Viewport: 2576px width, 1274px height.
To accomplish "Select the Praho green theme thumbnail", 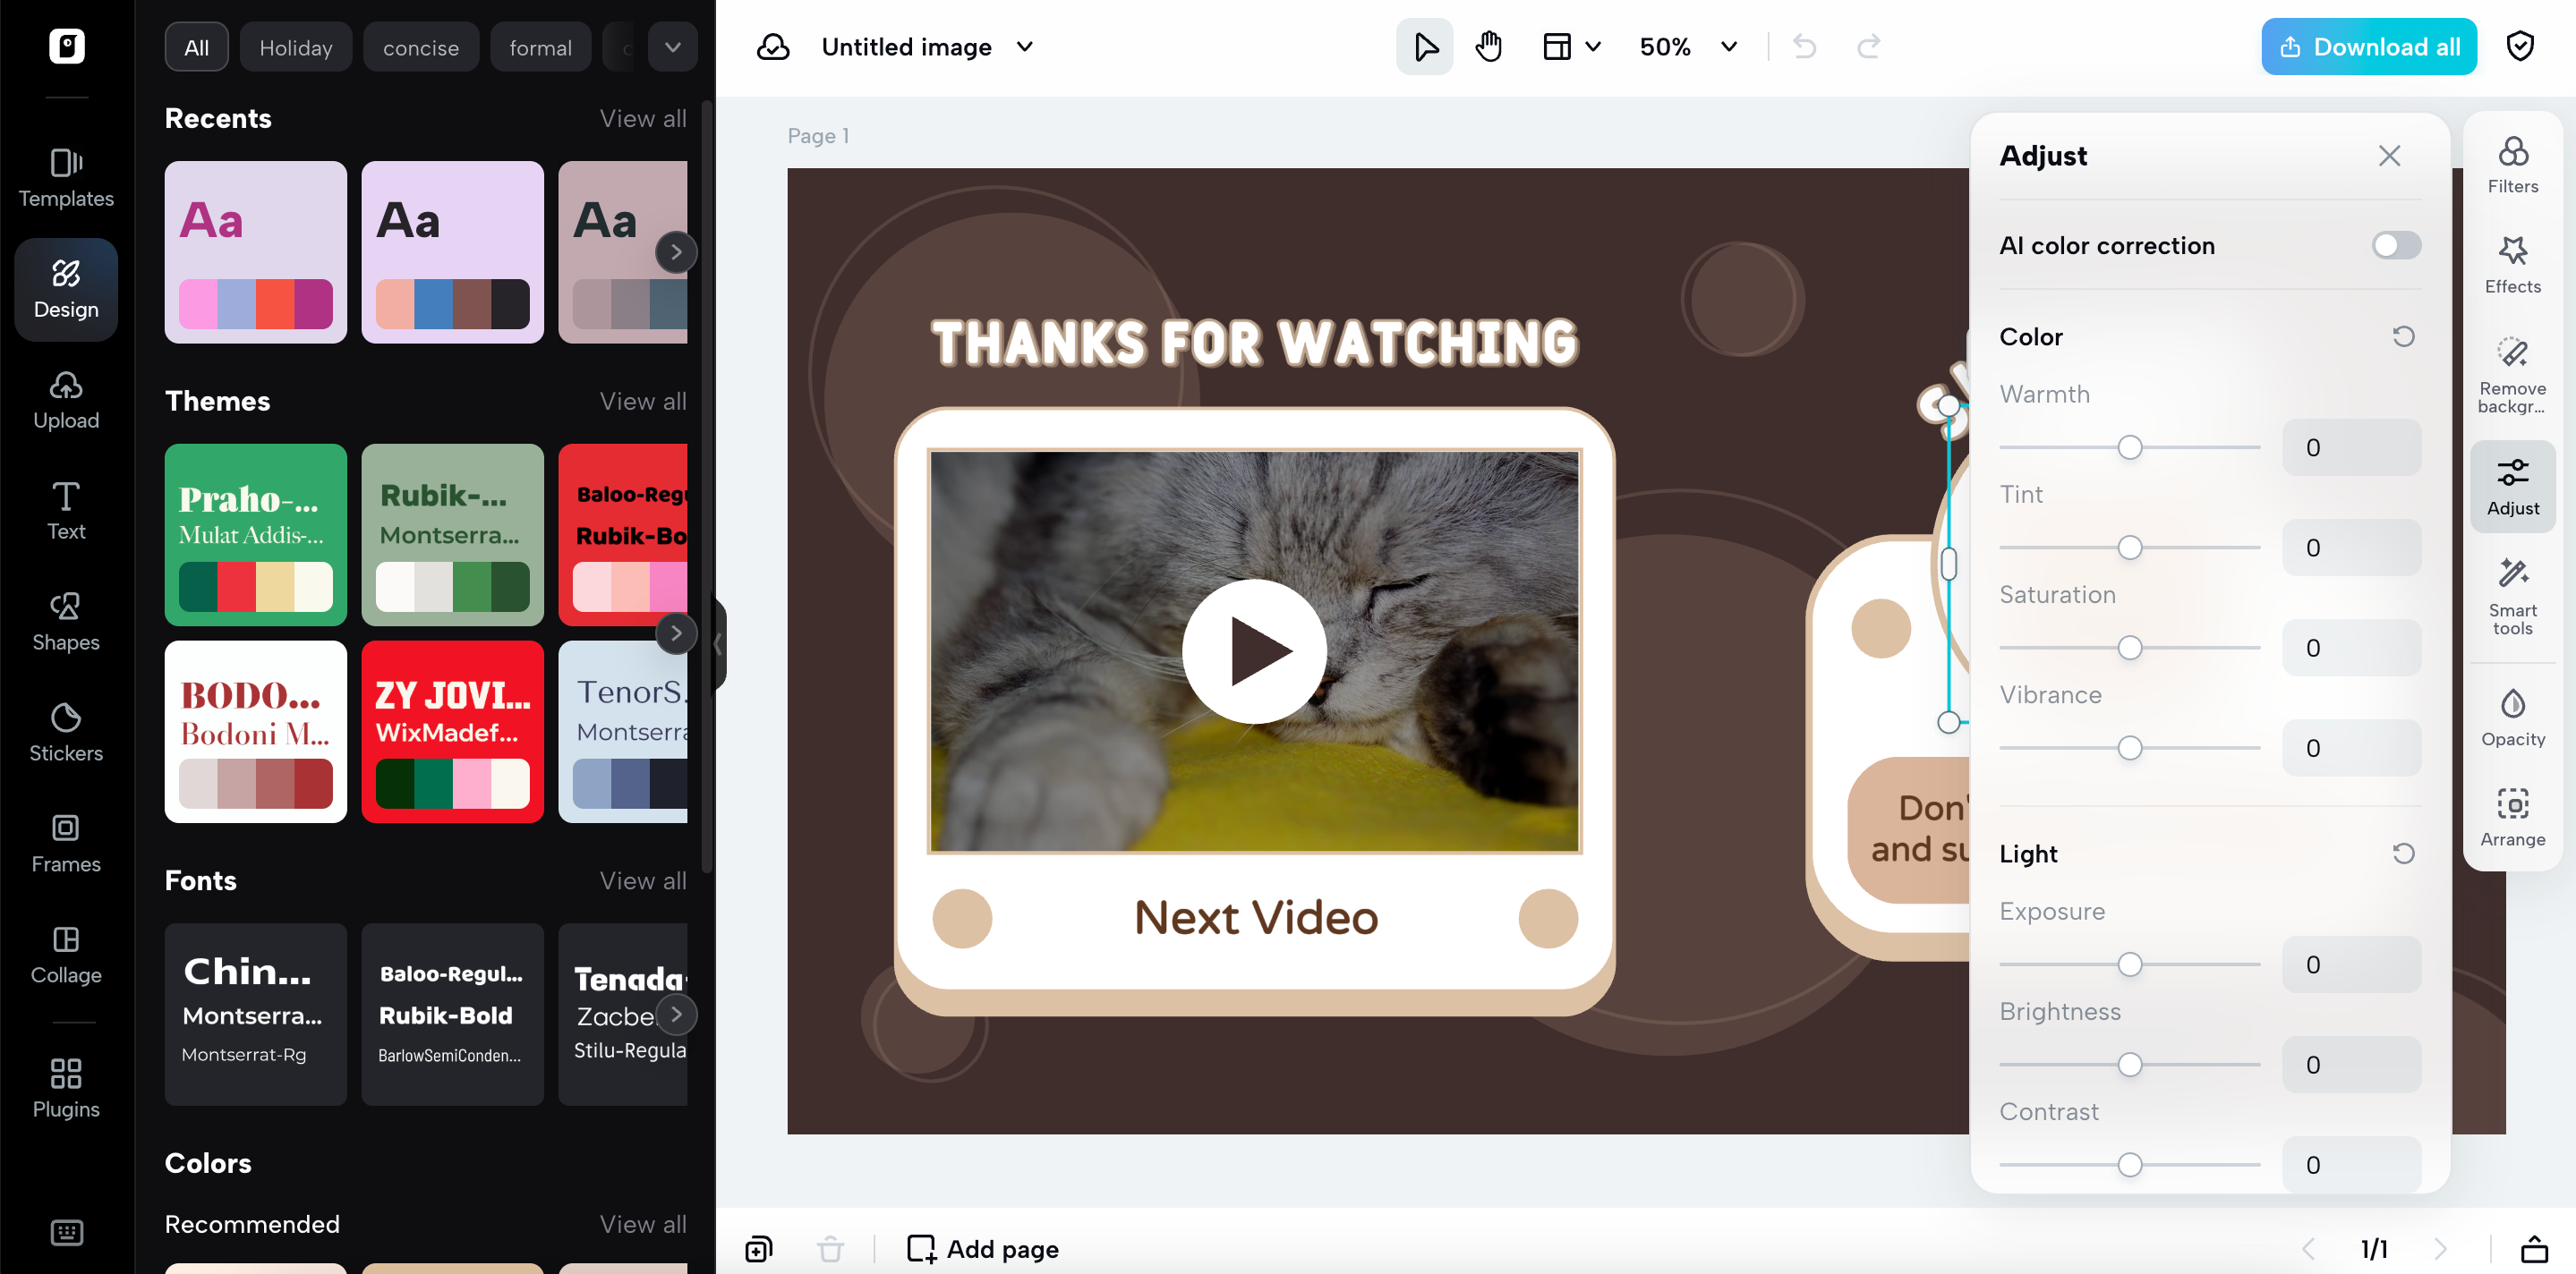I will point(255,535).
